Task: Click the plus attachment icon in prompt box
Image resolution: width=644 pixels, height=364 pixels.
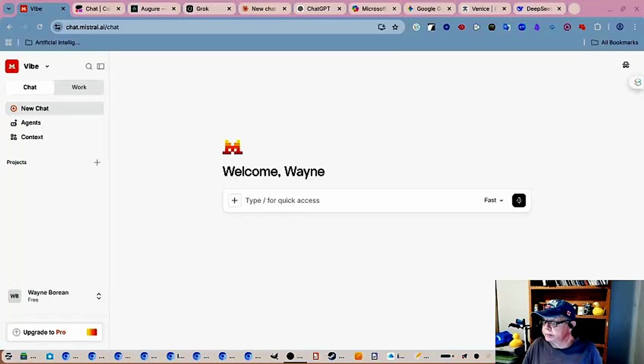Action: 234,201
